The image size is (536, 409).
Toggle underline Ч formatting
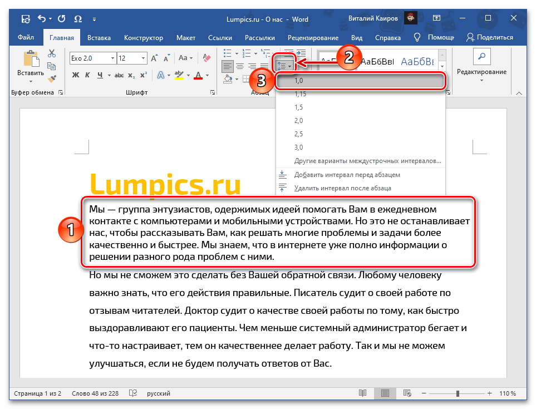pyautogui.click(x=100, y=75)
